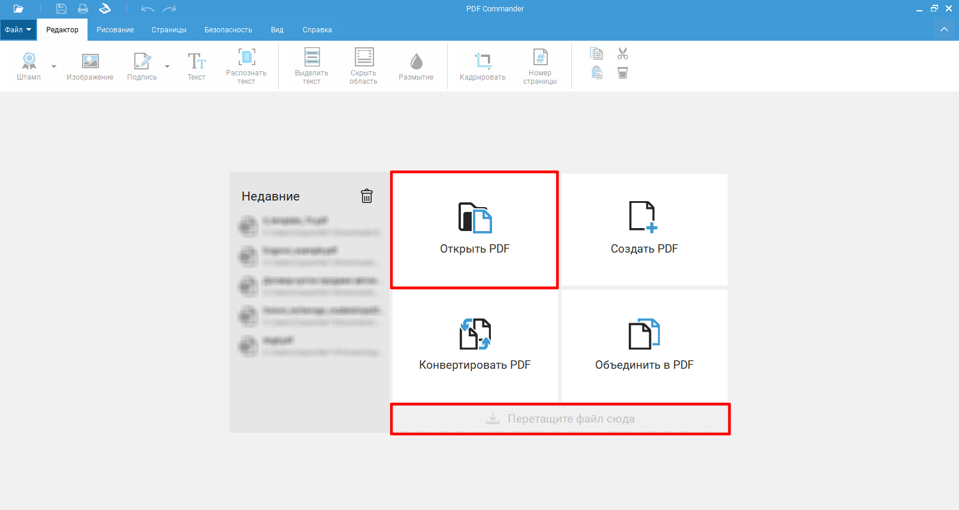Click the open folder icon in title bar
This screenshot has height=510, width=959.
point(18,9)
